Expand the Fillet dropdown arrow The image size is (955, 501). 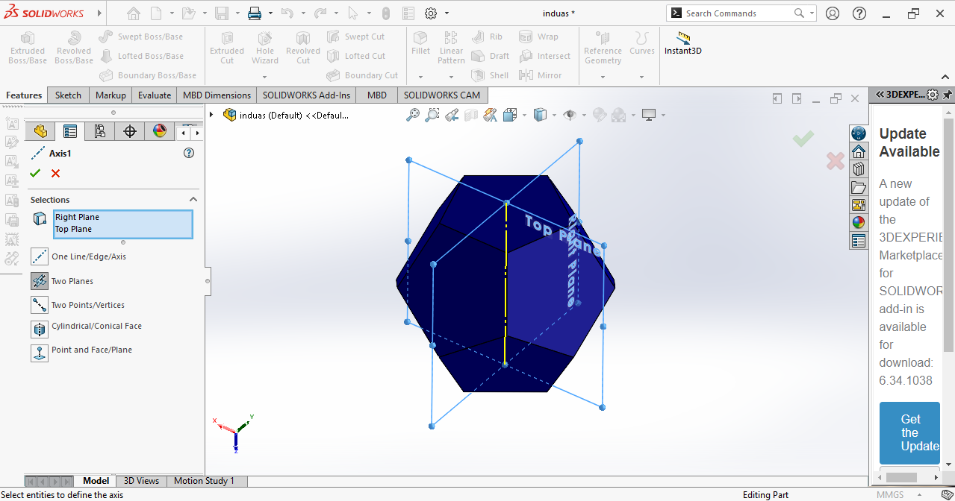click(x=420, y=76)
